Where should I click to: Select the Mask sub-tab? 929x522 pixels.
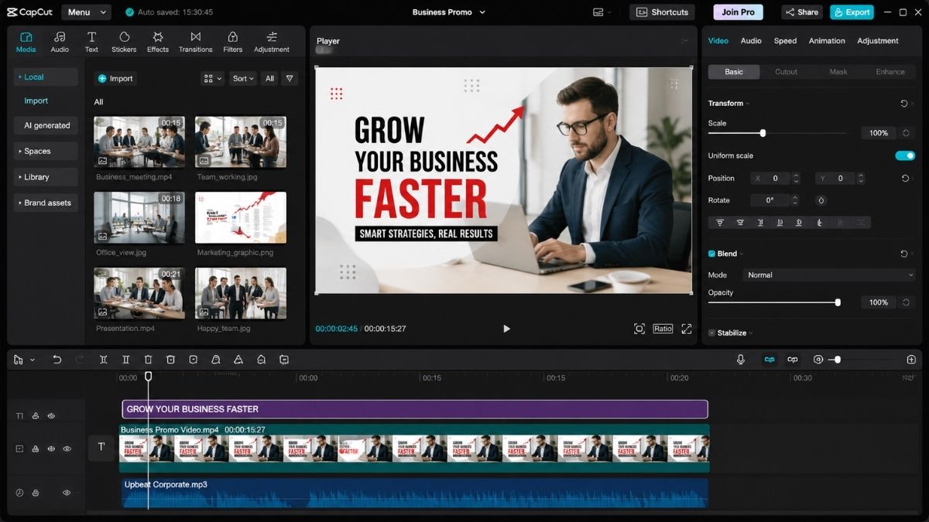(838, 72)
